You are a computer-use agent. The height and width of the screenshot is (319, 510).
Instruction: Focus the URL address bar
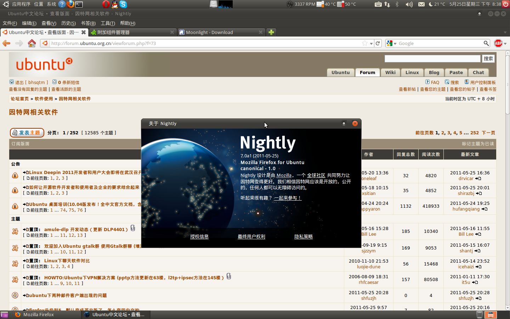[x=205, y=43]
